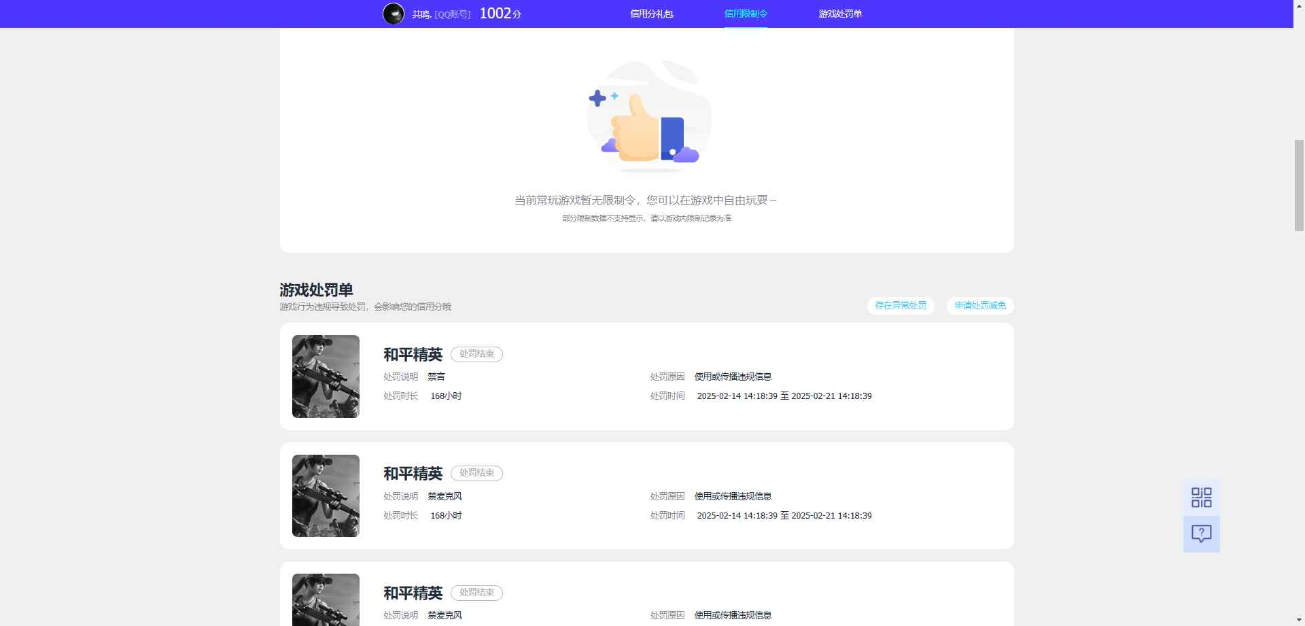The width and height of the screenshot is (1305, 626).
Task: Click 处罚结束 badge on second 禁麦克风 record
Action: click(x=476, y=473)
